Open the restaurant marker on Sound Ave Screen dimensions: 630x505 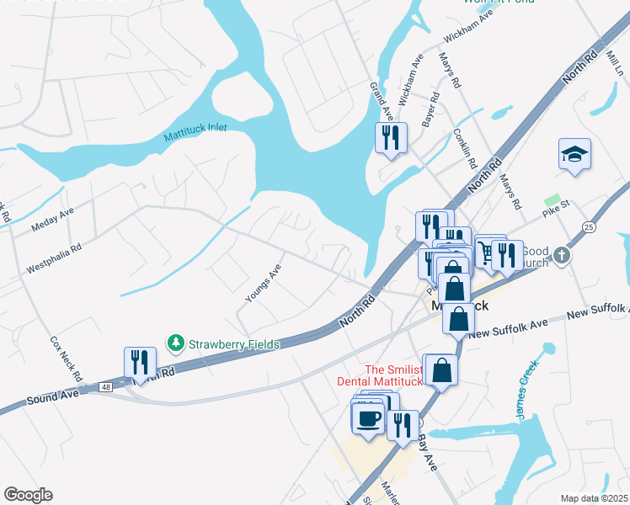(x=140, y=363)
